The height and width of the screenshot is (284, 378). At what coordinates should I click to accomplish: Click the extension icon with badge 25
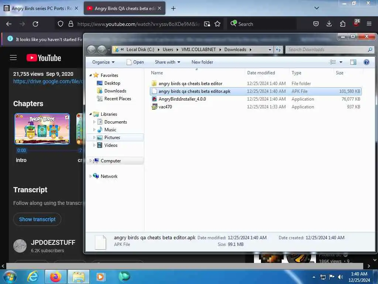[356, 23]
